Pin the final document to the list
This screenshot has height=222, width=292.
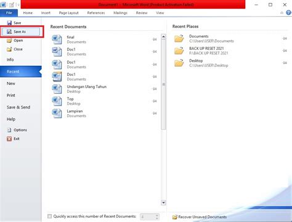[155, 39]
